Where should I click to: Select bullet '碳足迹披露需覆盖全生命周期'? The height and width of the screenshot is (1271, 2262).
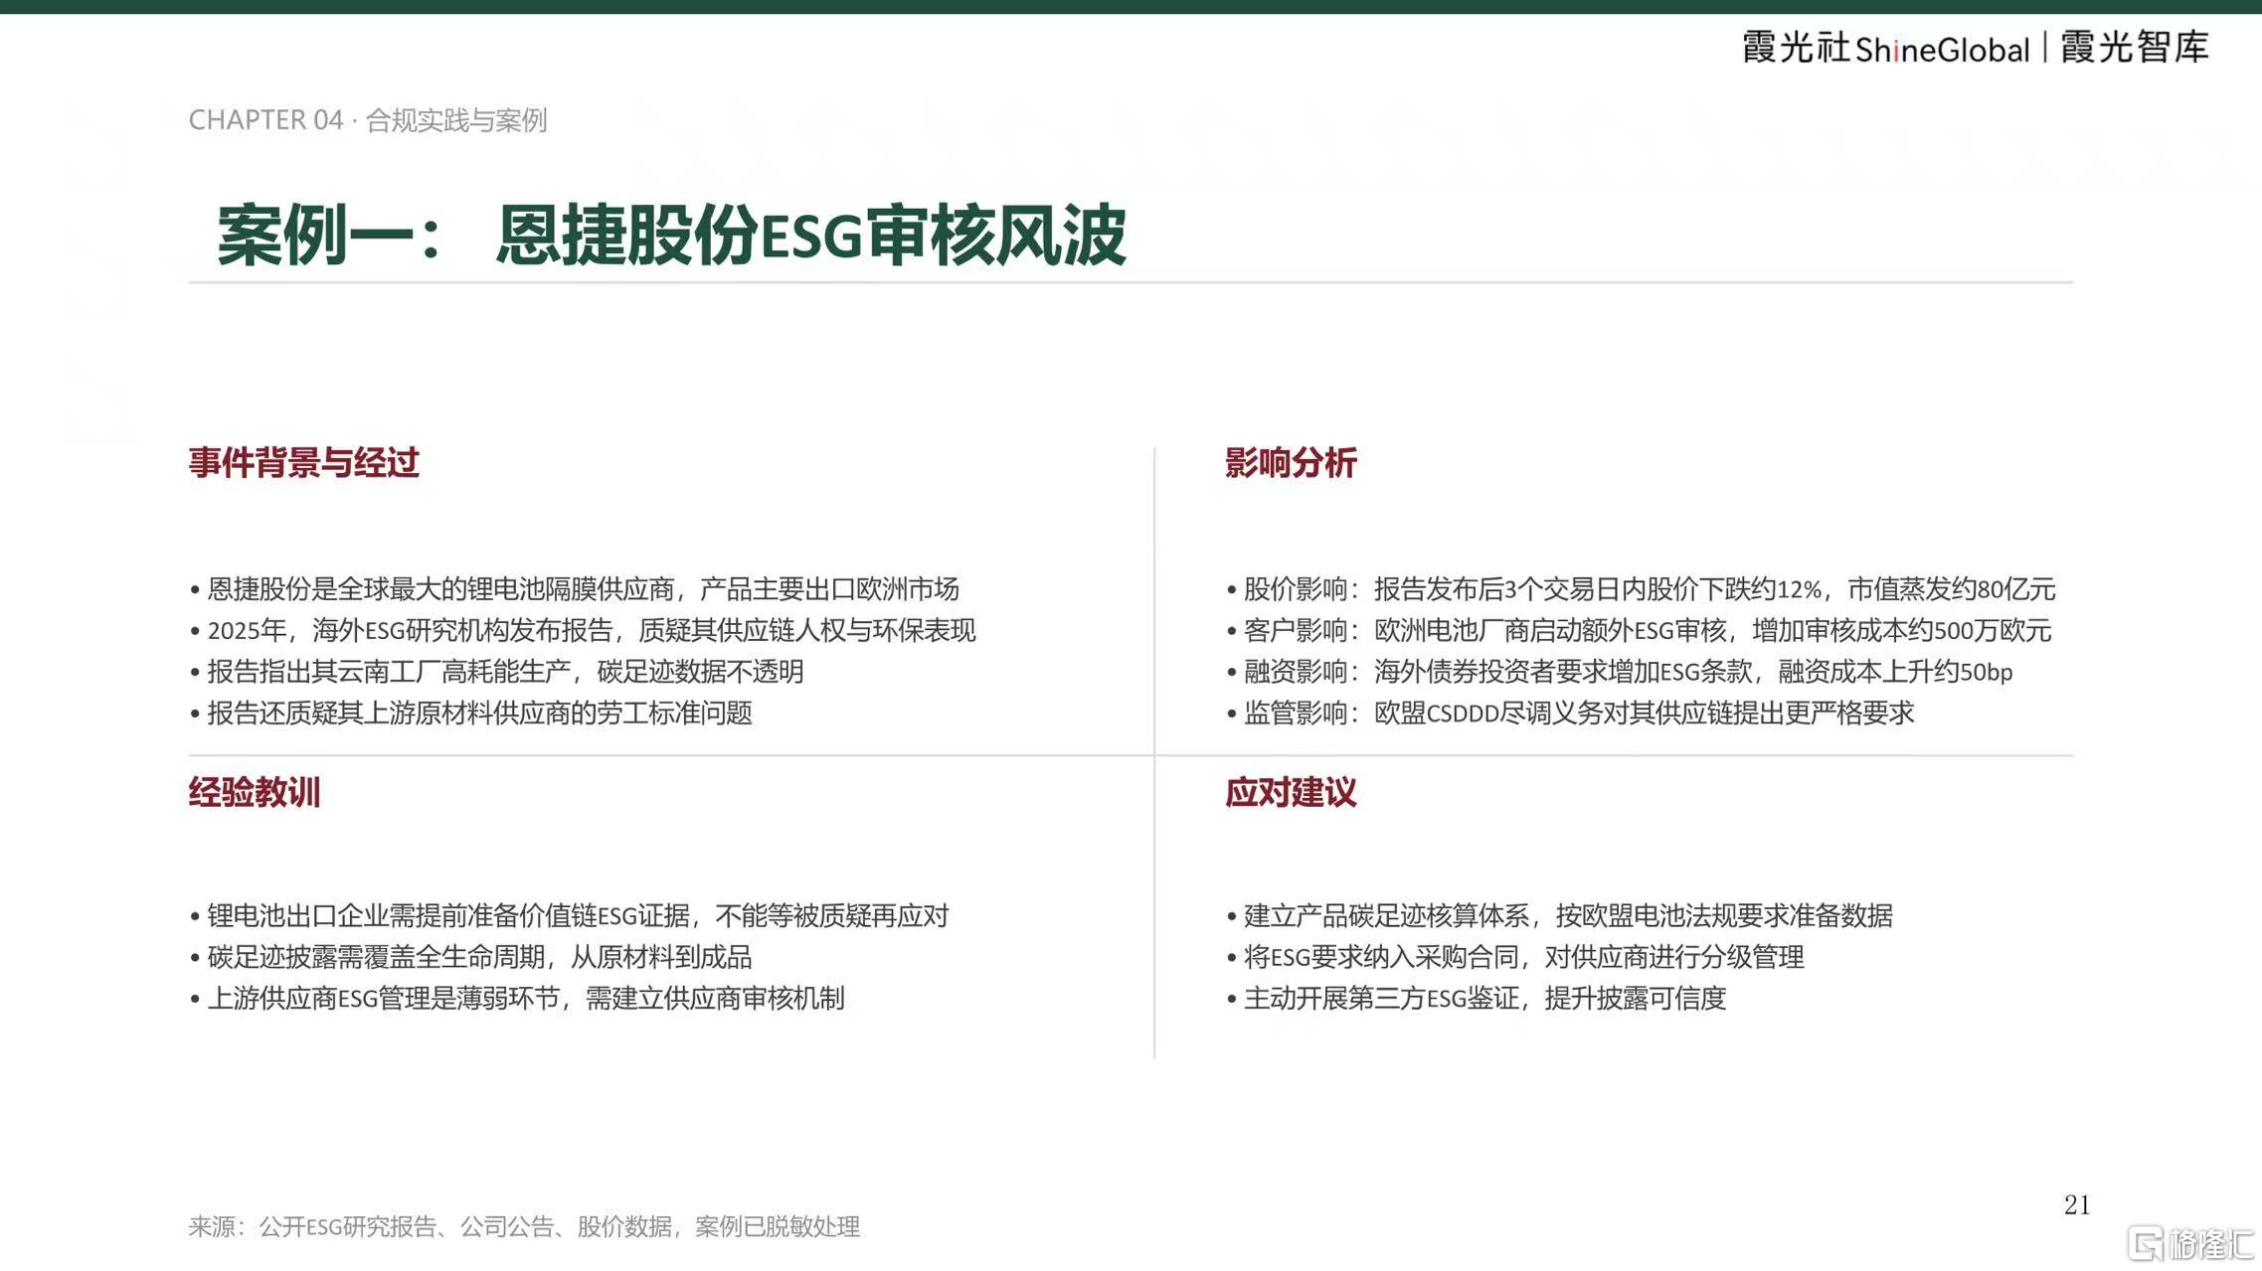coord(471,957)
